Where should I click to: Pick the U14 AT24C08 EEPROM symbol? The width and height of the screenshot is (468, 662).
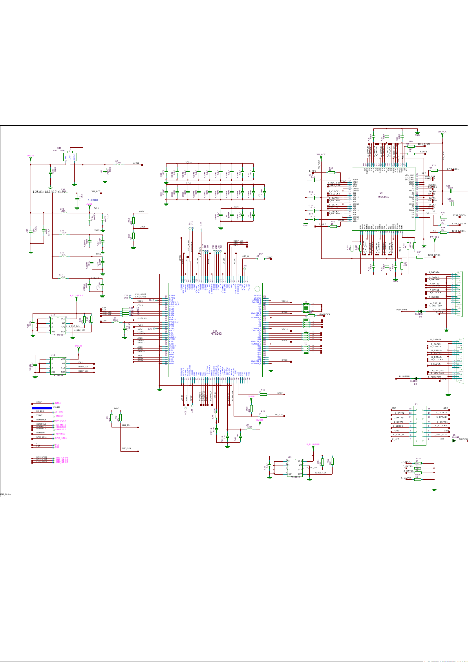point(58,365)
